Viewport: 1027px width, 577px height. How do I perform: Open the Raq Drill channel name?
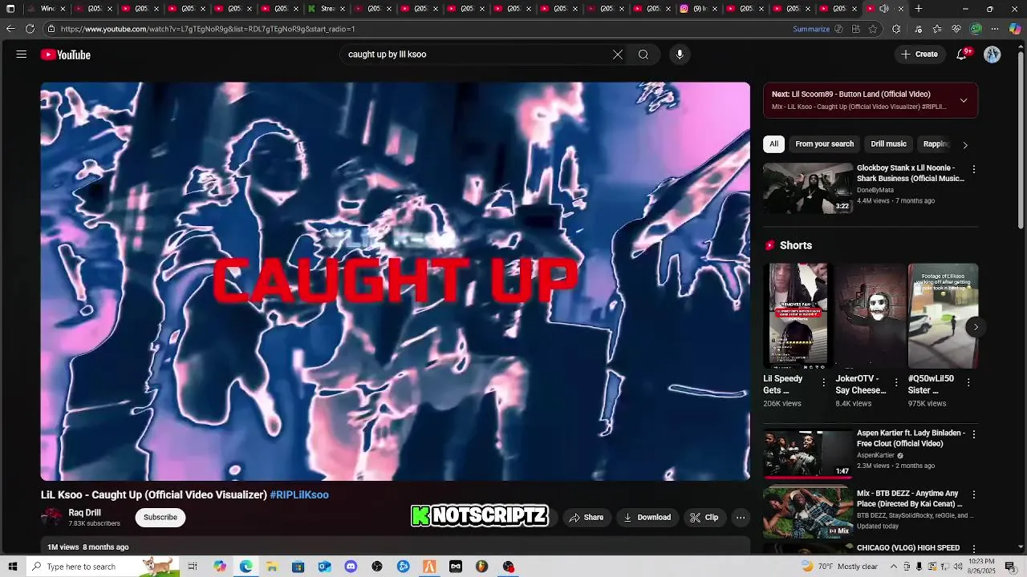(84, 513)
